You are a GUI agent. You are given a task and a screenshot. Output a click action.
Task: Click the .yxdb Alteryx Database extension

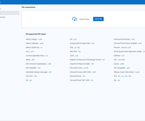coord(41,43)
